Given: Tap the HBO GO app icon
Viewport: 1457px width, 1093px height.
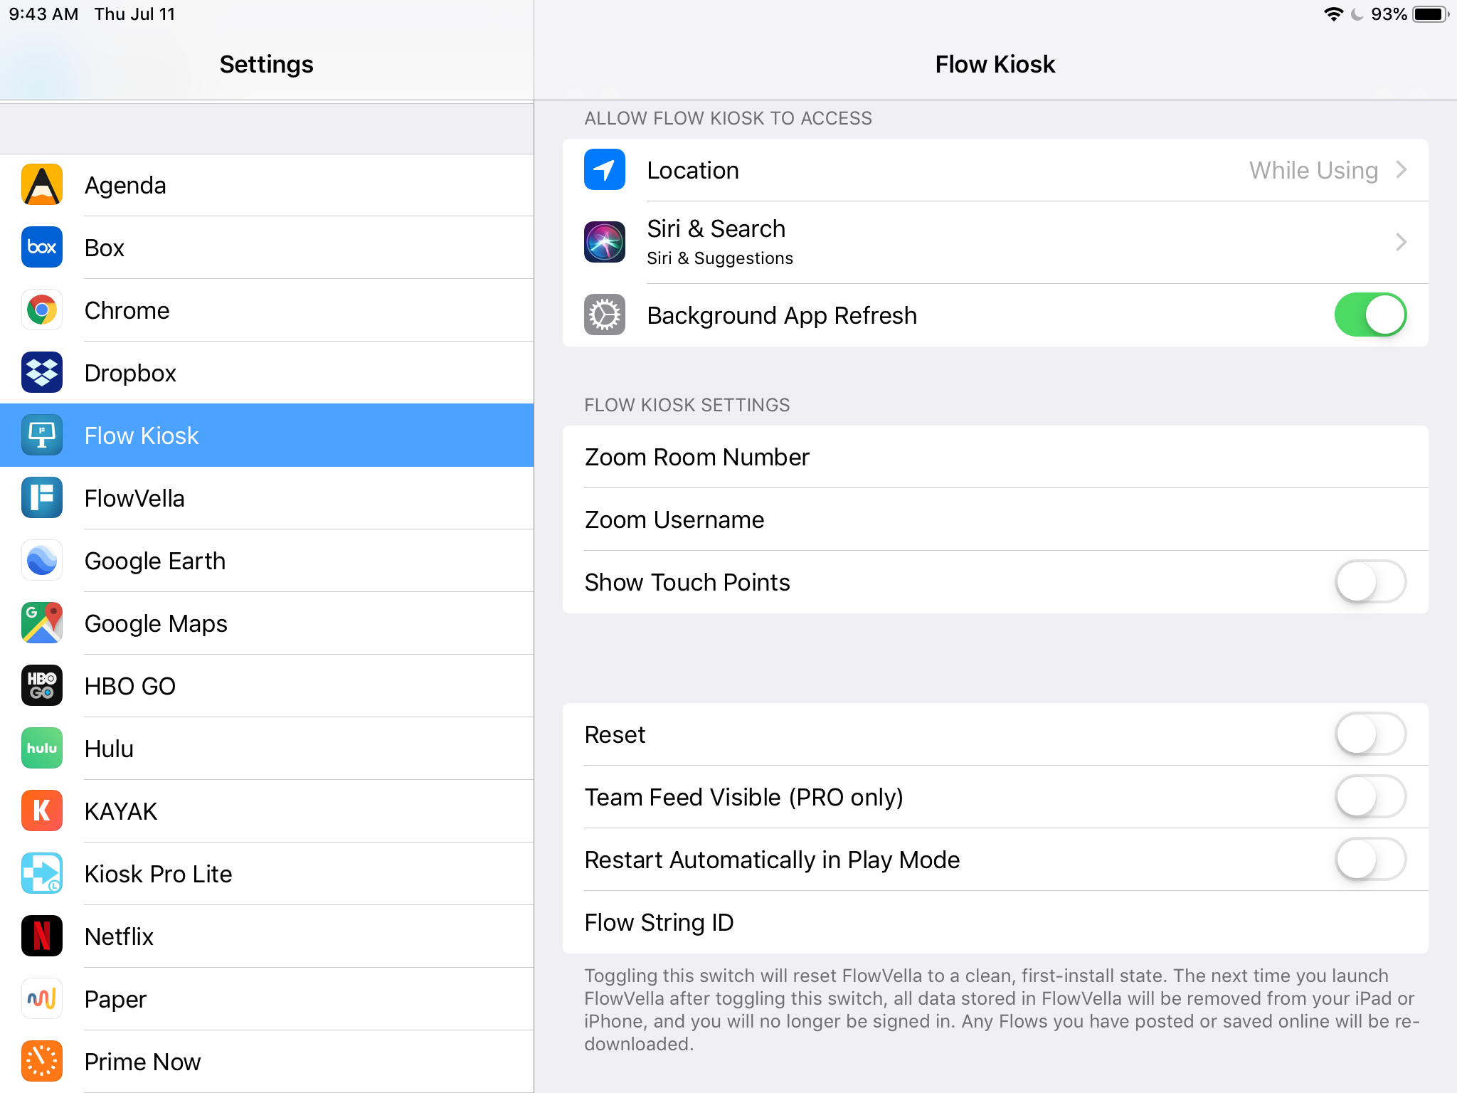Looking at the screenshot, I should point(42,686).
